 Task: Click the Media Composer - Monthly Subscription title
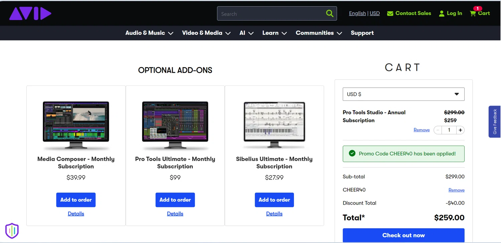pyautogui.click(x=76, y=163)
